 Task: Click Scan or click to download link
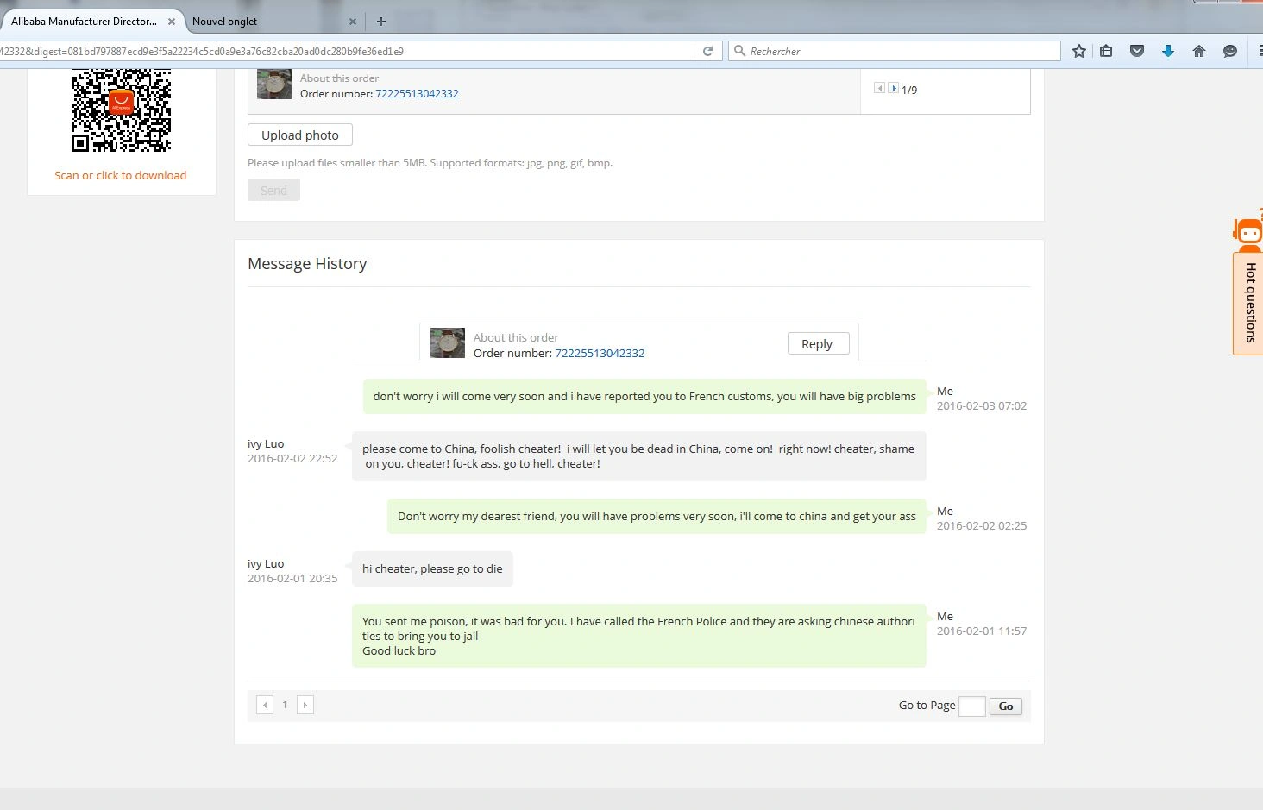120,175
